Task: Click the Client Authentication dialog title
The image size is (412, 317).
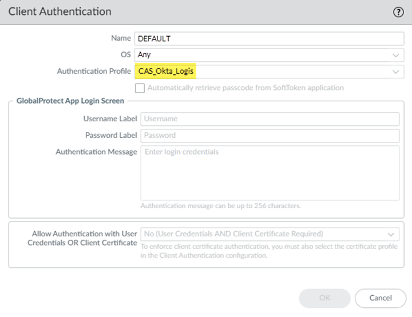Action: click(60, 12)
